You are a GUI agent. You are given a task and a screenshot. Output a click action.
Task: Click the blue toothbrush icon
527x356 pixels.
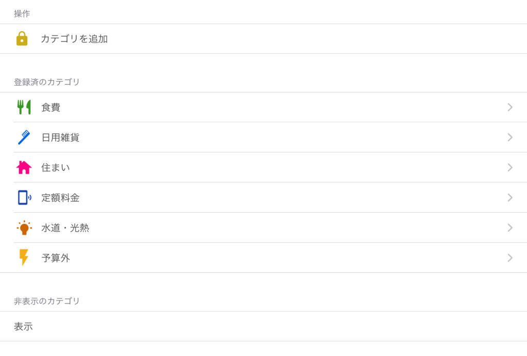pos(24,137)
